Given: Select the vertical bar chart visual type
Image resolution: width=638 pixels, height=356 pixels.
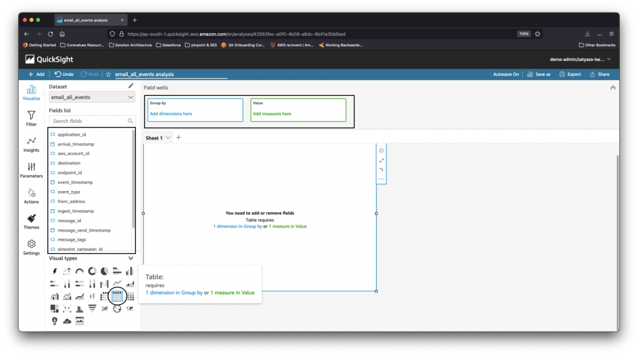Looking at the screenshot, I should pyautogui.click(x=130, y=271).
